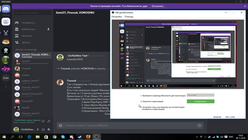This screenshot has height=140, width=248.
Task: Click the attach file plus button
Action: pos(60,126)
